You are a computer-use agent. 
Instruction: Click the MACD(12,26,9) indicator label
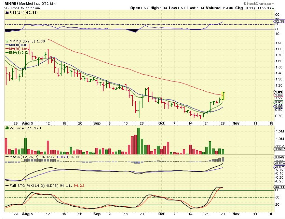point(24,157)
